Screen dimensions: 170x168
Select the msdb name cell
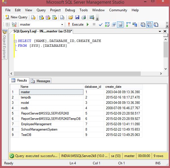coord(51,108)
